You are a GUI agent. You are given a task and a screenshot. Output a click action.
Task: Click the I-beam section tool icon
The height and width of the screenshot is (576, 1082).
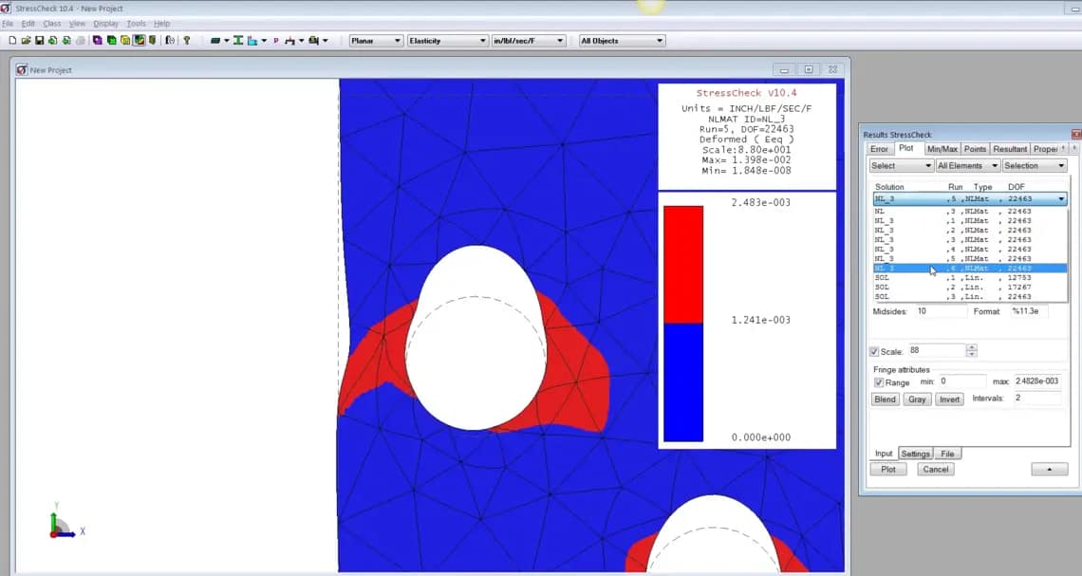(237, 40)
